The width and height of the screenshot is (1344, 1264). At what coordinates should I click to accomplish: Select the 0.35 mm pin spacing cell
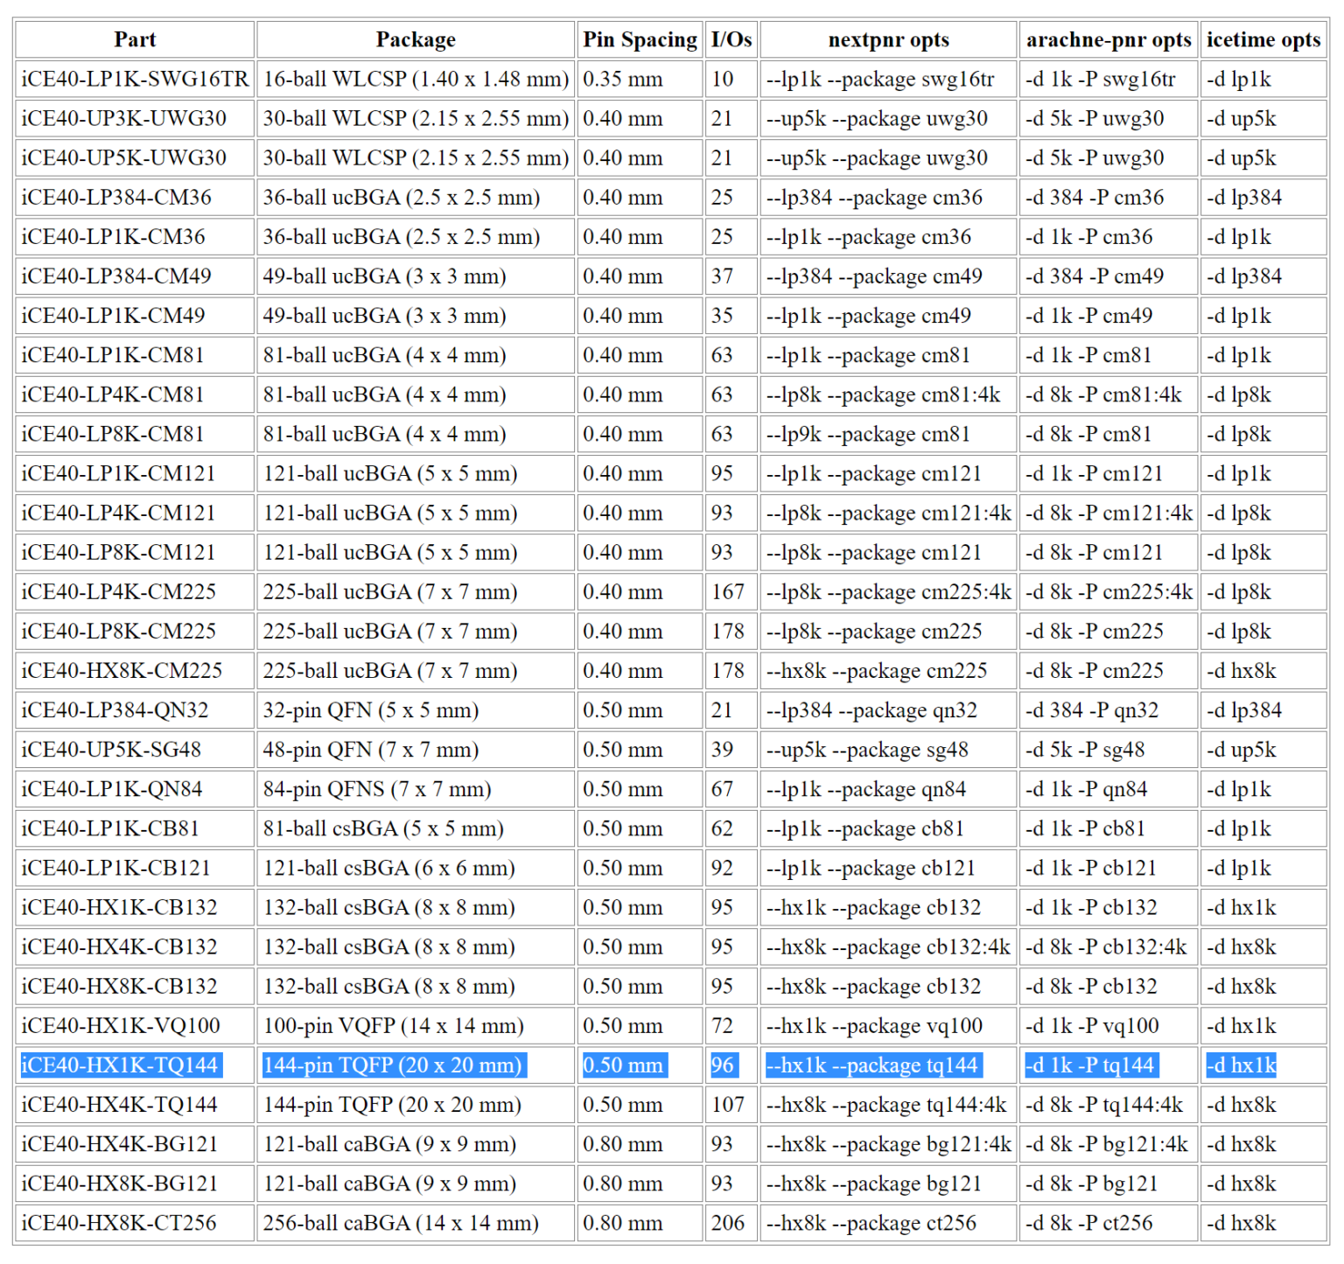(x=622, y=79)
